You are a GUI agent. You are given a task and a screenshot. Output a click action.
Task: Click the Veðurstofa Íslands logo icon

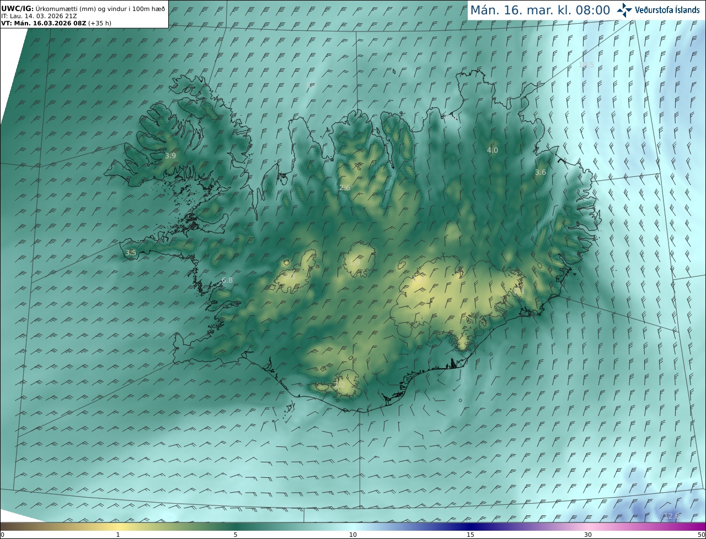(624, 9)
